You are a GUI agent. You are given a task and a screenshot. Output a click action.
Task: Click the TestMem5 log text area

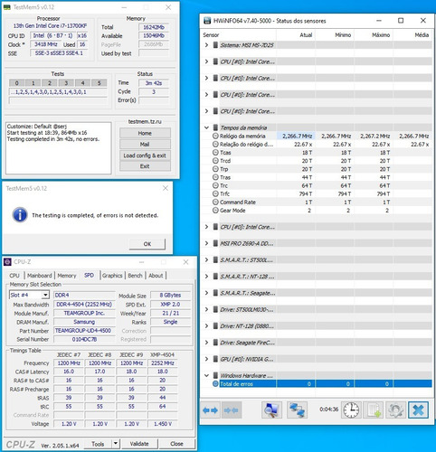59,148
